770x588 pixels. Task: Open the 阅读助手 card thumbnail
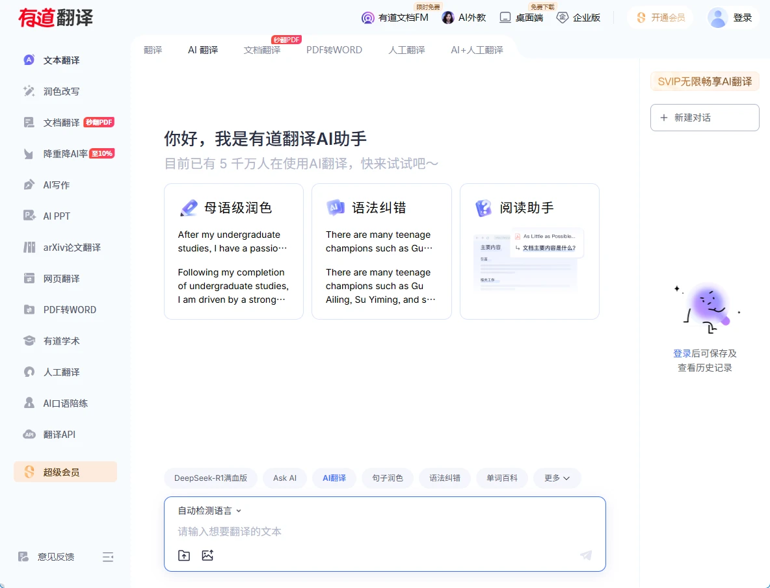(x=529, y=261)
